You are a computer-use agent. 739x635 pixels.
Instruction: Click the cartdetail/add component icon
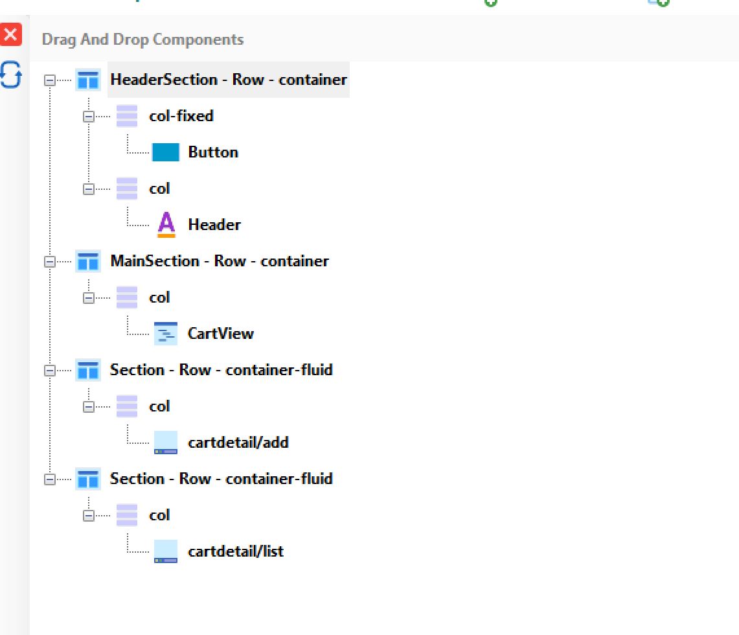[166, 443]
